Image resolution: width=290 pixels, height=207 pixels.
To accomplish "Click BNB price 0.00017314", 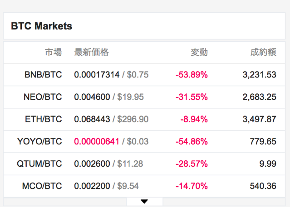I will pos(97,75).
